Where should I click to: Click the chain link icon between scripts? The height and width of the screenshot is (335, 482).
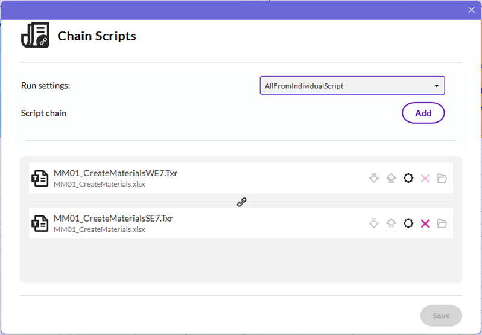[241, 203]
